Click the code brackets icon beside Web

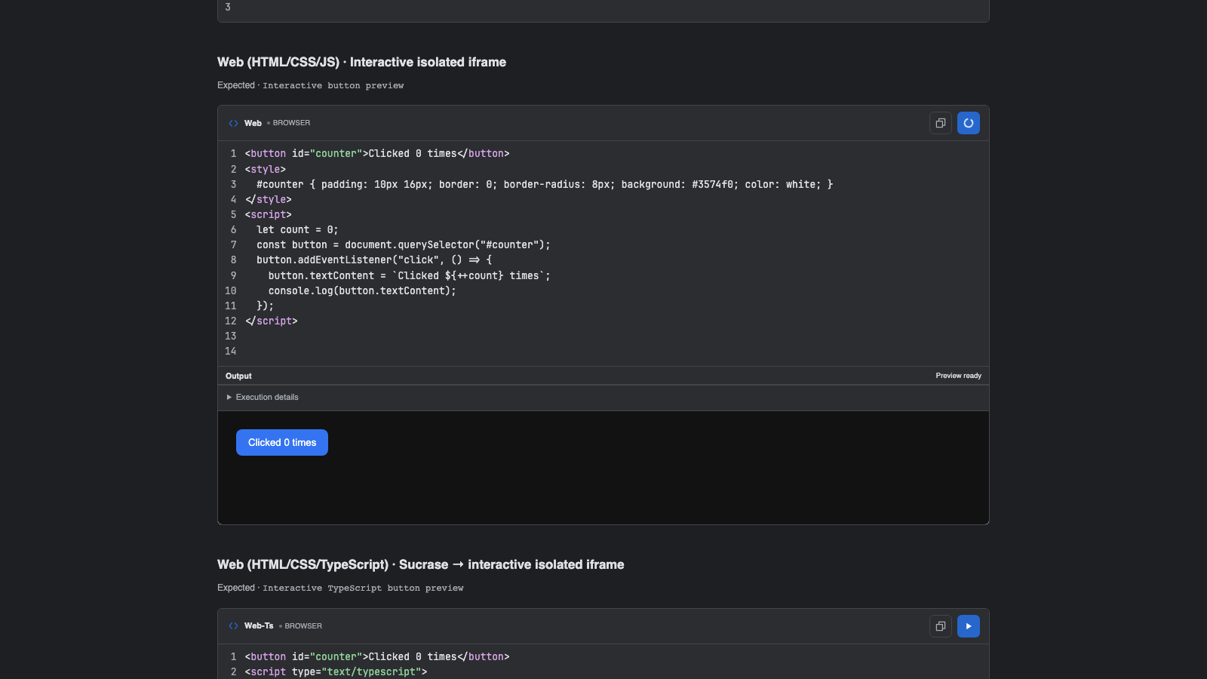pyautogui.click(x=234, y=123)
